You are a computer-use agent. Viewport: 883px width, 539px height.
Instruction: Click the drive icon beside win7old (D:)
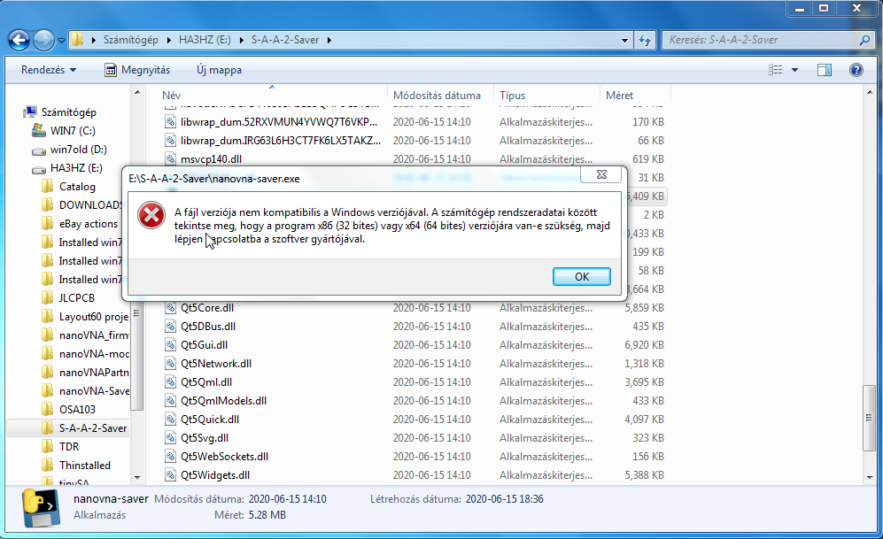click(x=38, y=150)
